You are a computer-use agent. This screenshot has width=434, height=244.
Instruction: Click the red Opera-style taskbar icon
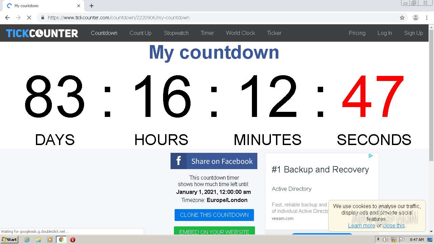[73, 240]
